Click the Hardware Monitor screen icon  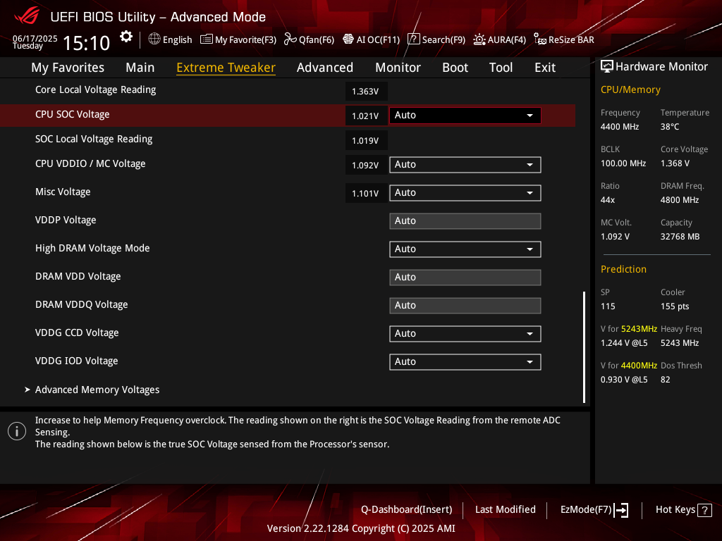(607, 67)
